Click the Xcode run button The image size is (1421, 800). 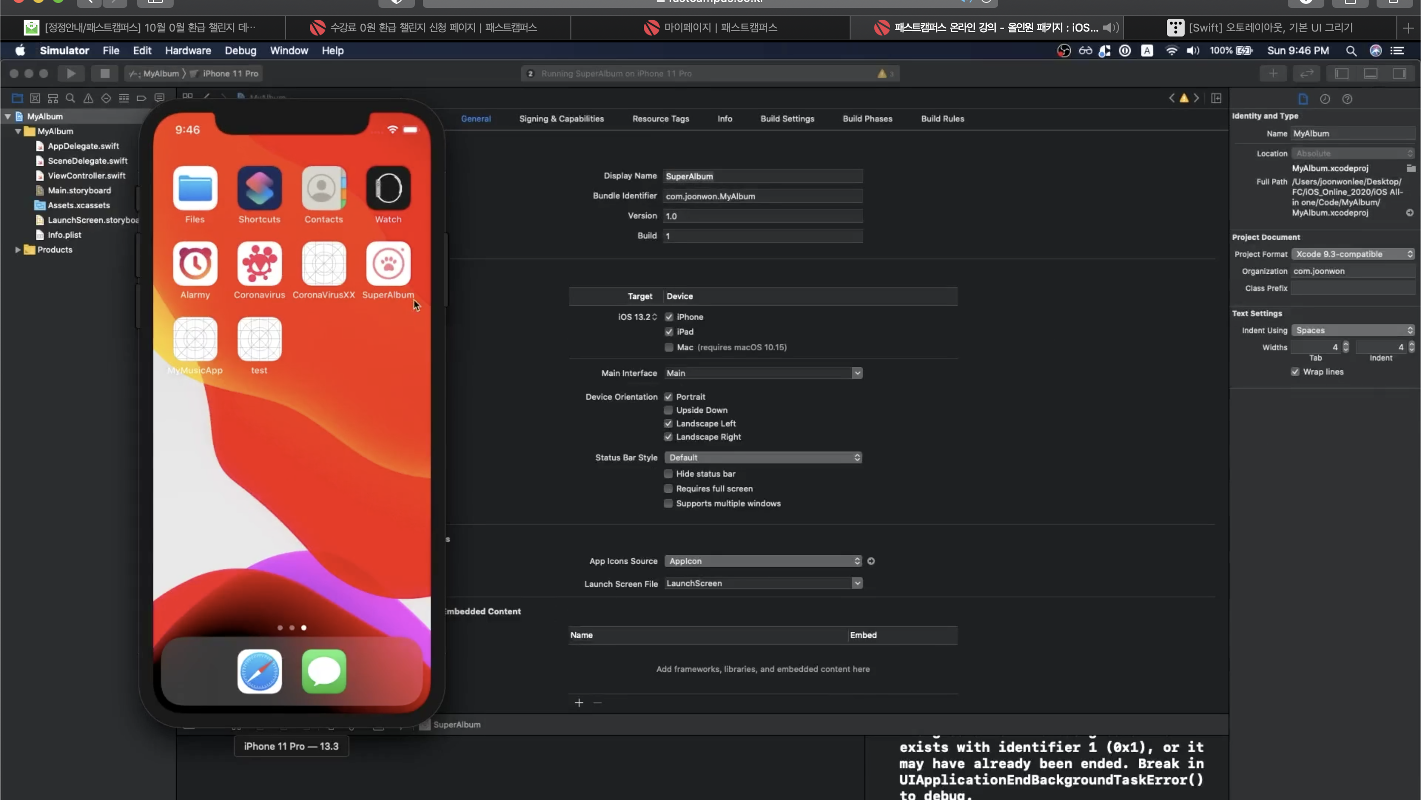[x=71, y=73]
